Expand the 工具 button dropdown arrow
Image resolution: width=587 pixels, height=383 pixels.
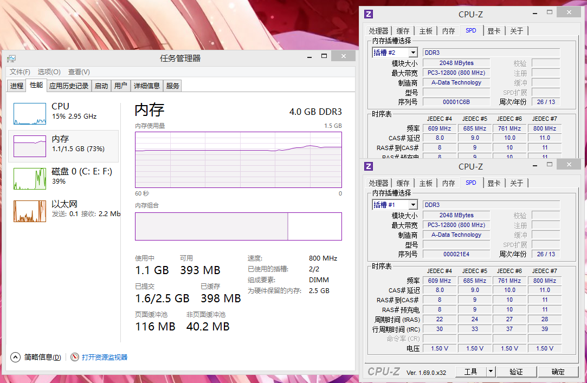click(x=491, y=372)
